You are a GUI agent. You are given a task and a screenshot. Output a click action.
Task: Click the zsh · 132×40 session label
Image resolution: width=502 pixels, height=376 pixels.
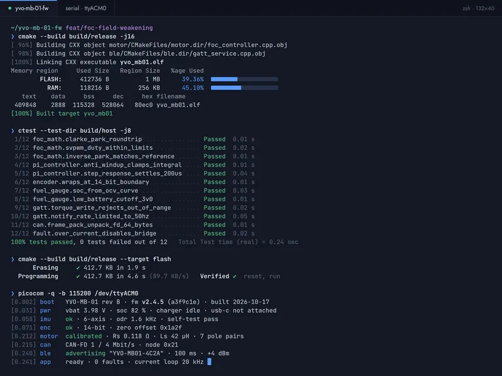[478, 8]
